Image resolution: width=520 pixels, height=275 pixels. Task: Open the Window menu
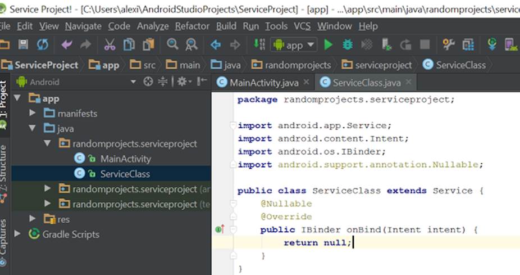335,26
